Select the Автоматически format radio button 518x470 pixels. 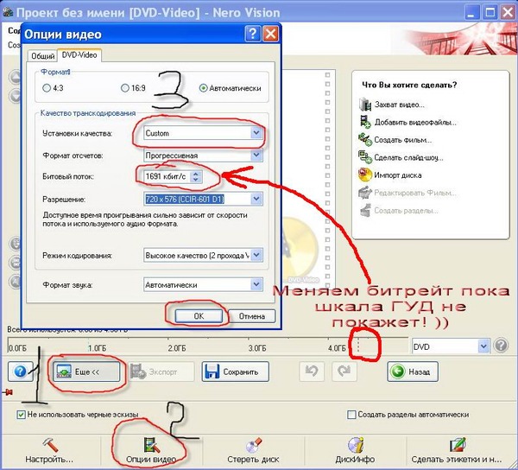203,88
